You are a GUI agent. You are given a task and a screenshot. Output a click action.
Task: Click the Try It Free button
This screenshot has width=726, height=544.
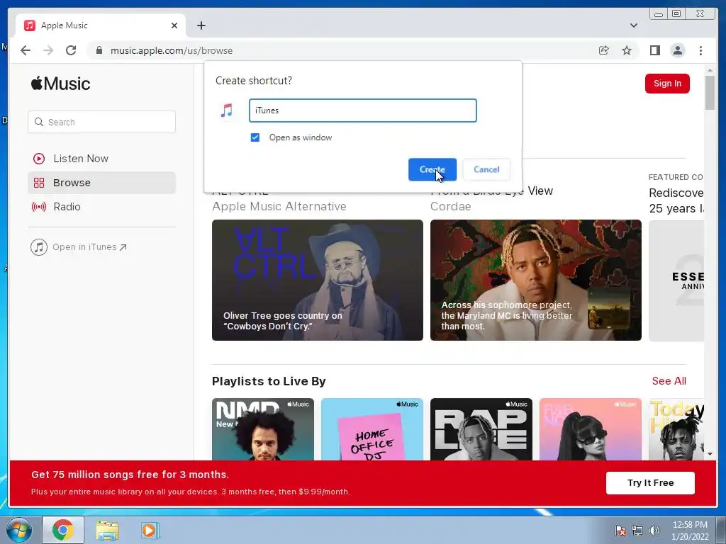coord(650,483)
